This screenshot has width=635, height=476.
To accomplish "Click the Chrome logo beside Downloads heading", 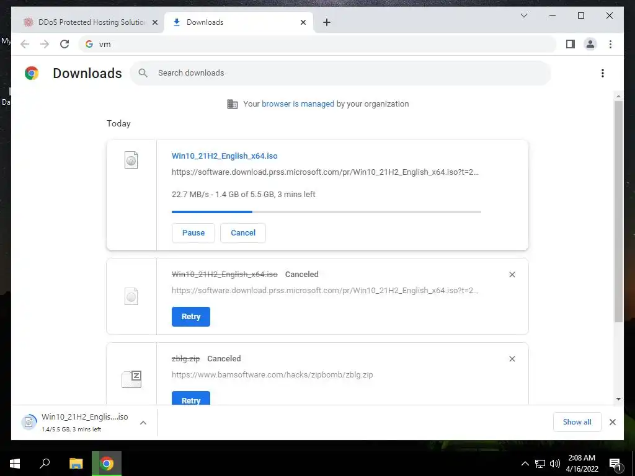I will point(32,73).
